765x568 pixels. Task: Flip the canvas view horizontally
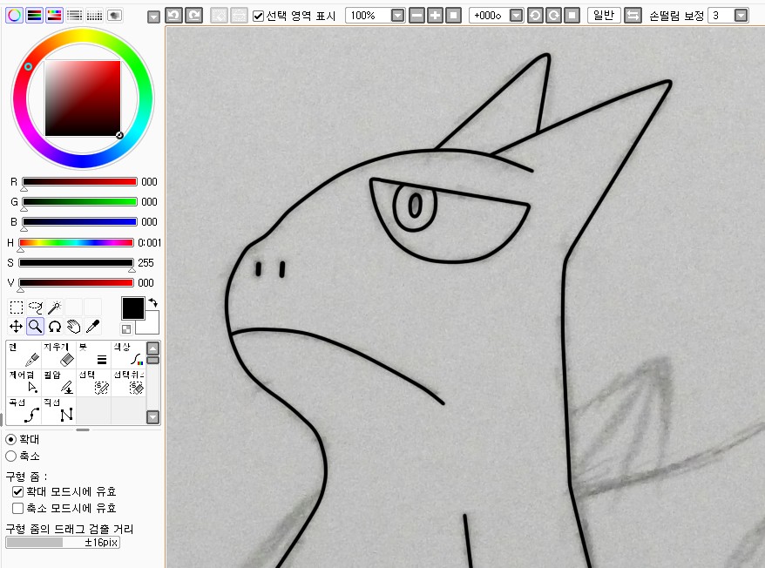(x=633, y=16)
